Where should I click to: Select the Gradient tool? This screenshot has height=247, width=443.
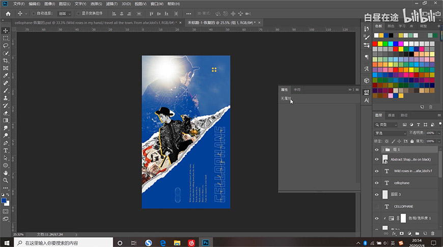pyautogui.click(x=6, y=120)
